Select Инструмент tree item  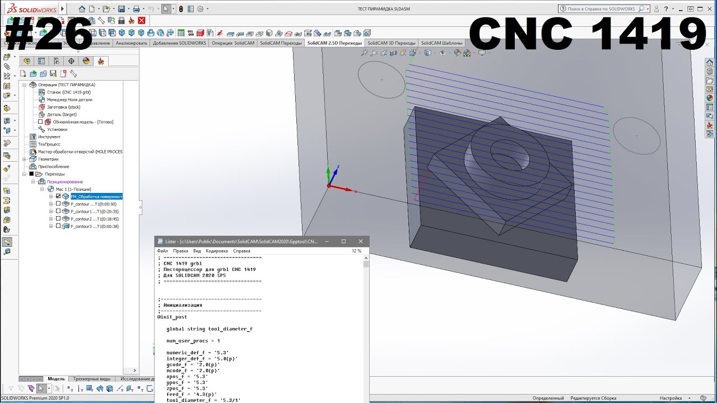pos(49,137)
